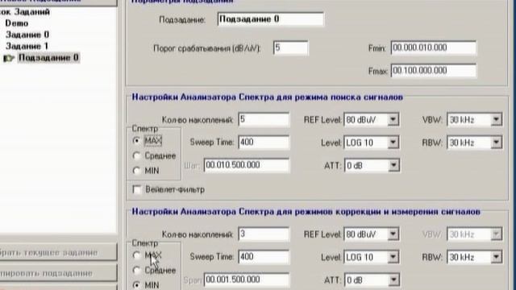Open measurement mode REF Level dropdown
516x290 pixels.
coord(393,234)
